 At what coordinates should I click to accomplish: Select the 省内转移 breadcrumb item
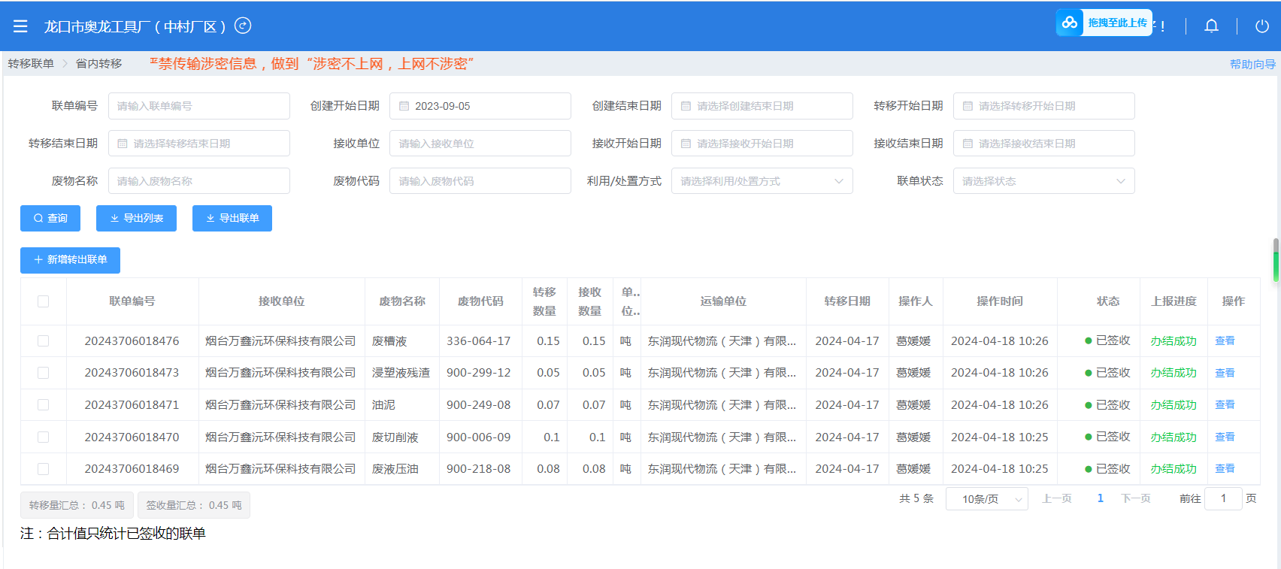click(98, 64)
